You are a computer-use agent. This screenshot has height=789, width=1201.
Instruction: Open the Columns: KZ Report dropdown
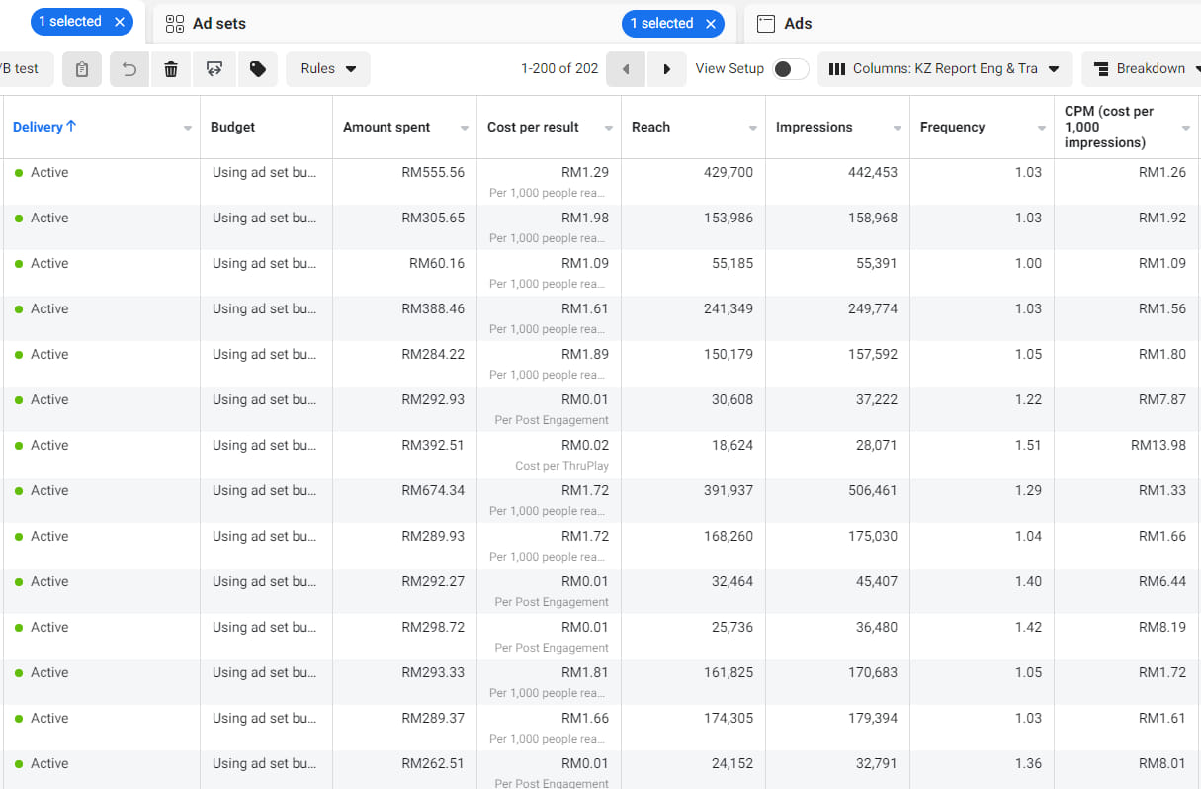[x=944, y=69]
